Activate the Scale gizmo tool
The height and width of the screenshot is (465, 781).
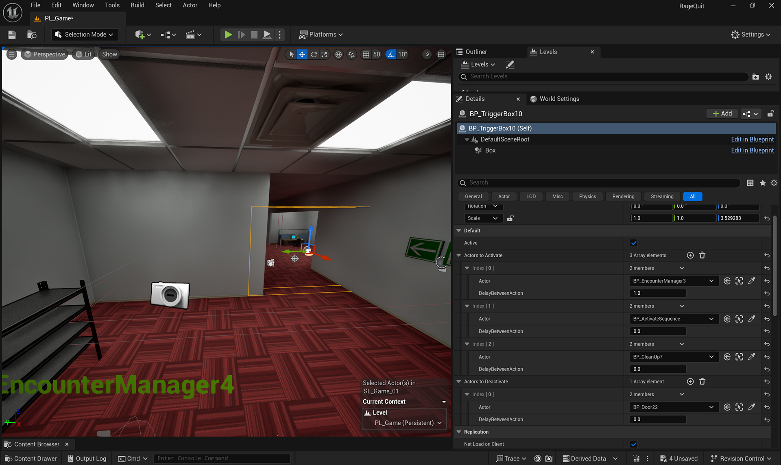point(324,54)
